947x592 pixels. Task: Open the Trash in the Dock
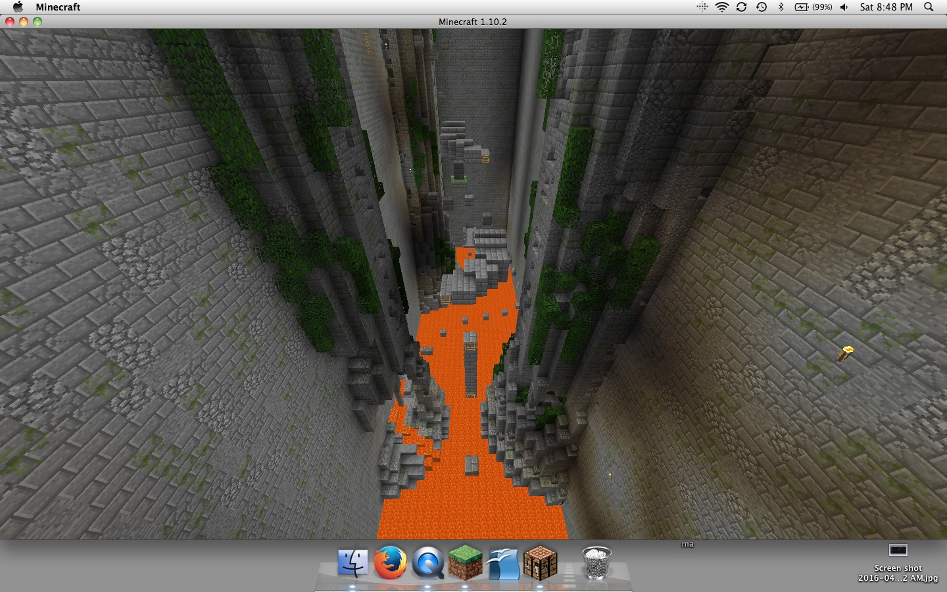(596, 563)
